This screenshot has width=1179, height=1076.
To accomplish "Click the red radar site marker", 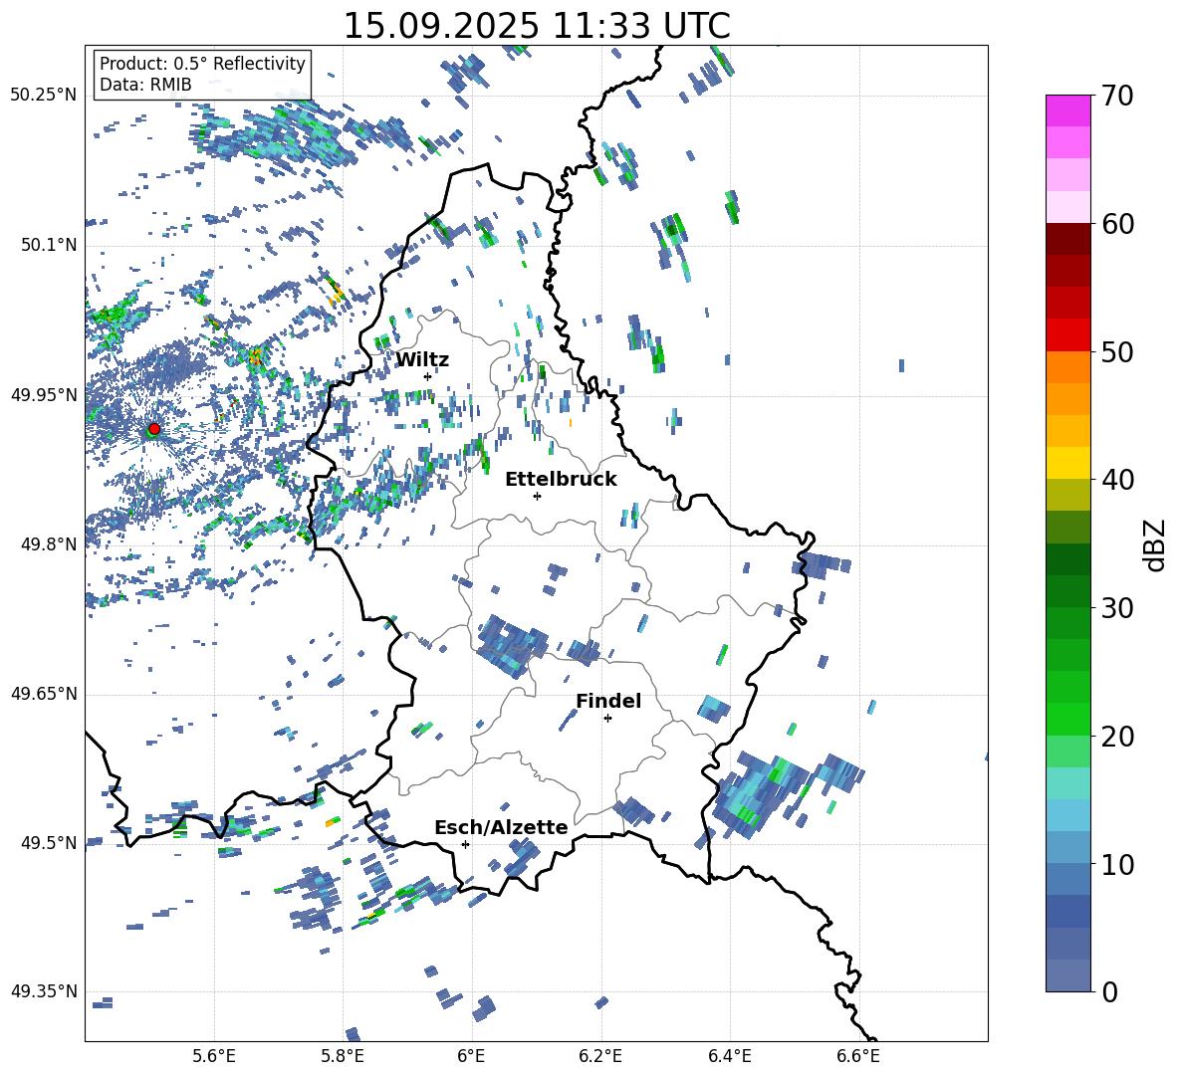I will pos(153,429).
